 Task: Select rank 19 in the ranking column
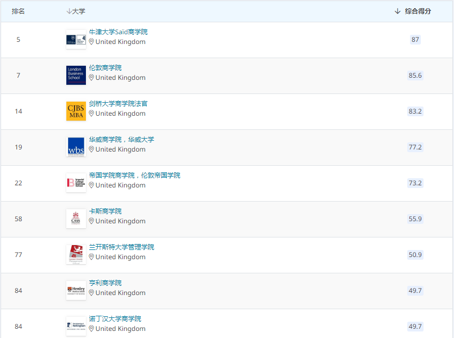[18, 147]
